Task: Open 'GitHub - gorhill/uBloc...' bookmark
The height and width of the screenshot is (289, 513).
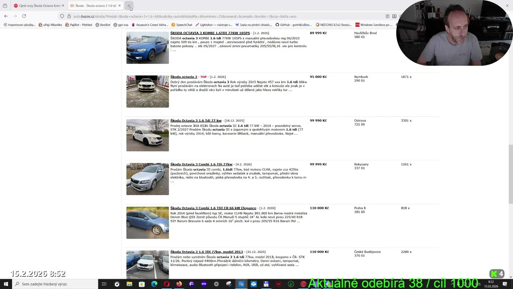Action: pyautogui.click(x=293, y=25)
